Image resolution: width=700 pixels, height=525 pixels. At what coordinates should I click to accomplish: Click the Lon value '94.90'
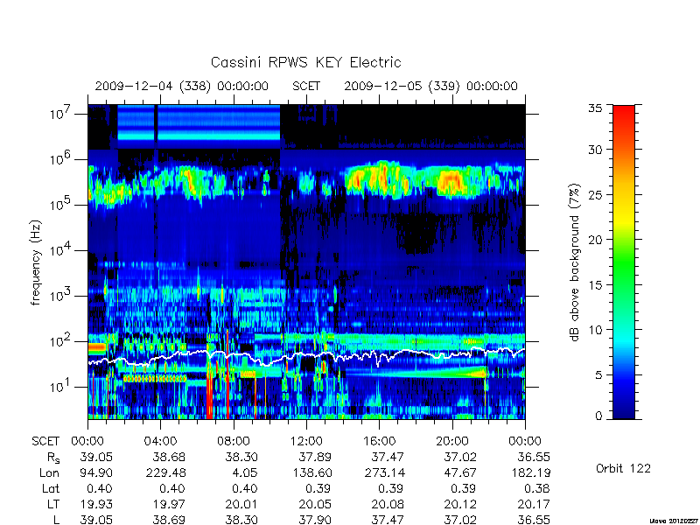(96, 473)
